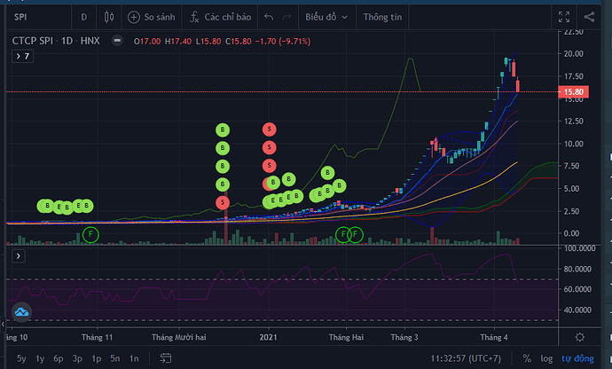Open the go to date icon
Viewport: 612px width, 369px height.
(165, 358)
